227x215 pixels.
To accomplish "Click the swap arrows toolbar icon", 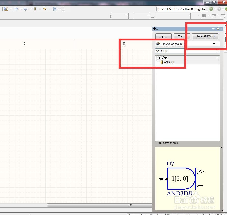I will [223, 16].
